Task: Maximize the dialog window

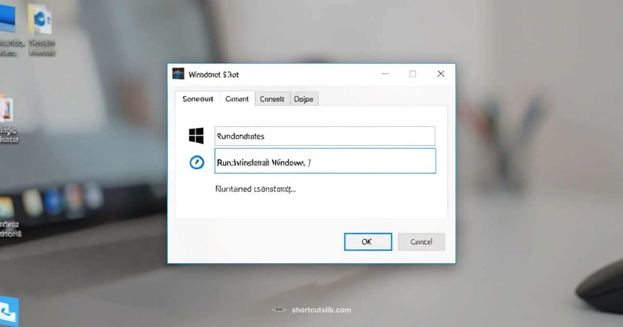Action: pyautogui.click(x=413, y=74)
